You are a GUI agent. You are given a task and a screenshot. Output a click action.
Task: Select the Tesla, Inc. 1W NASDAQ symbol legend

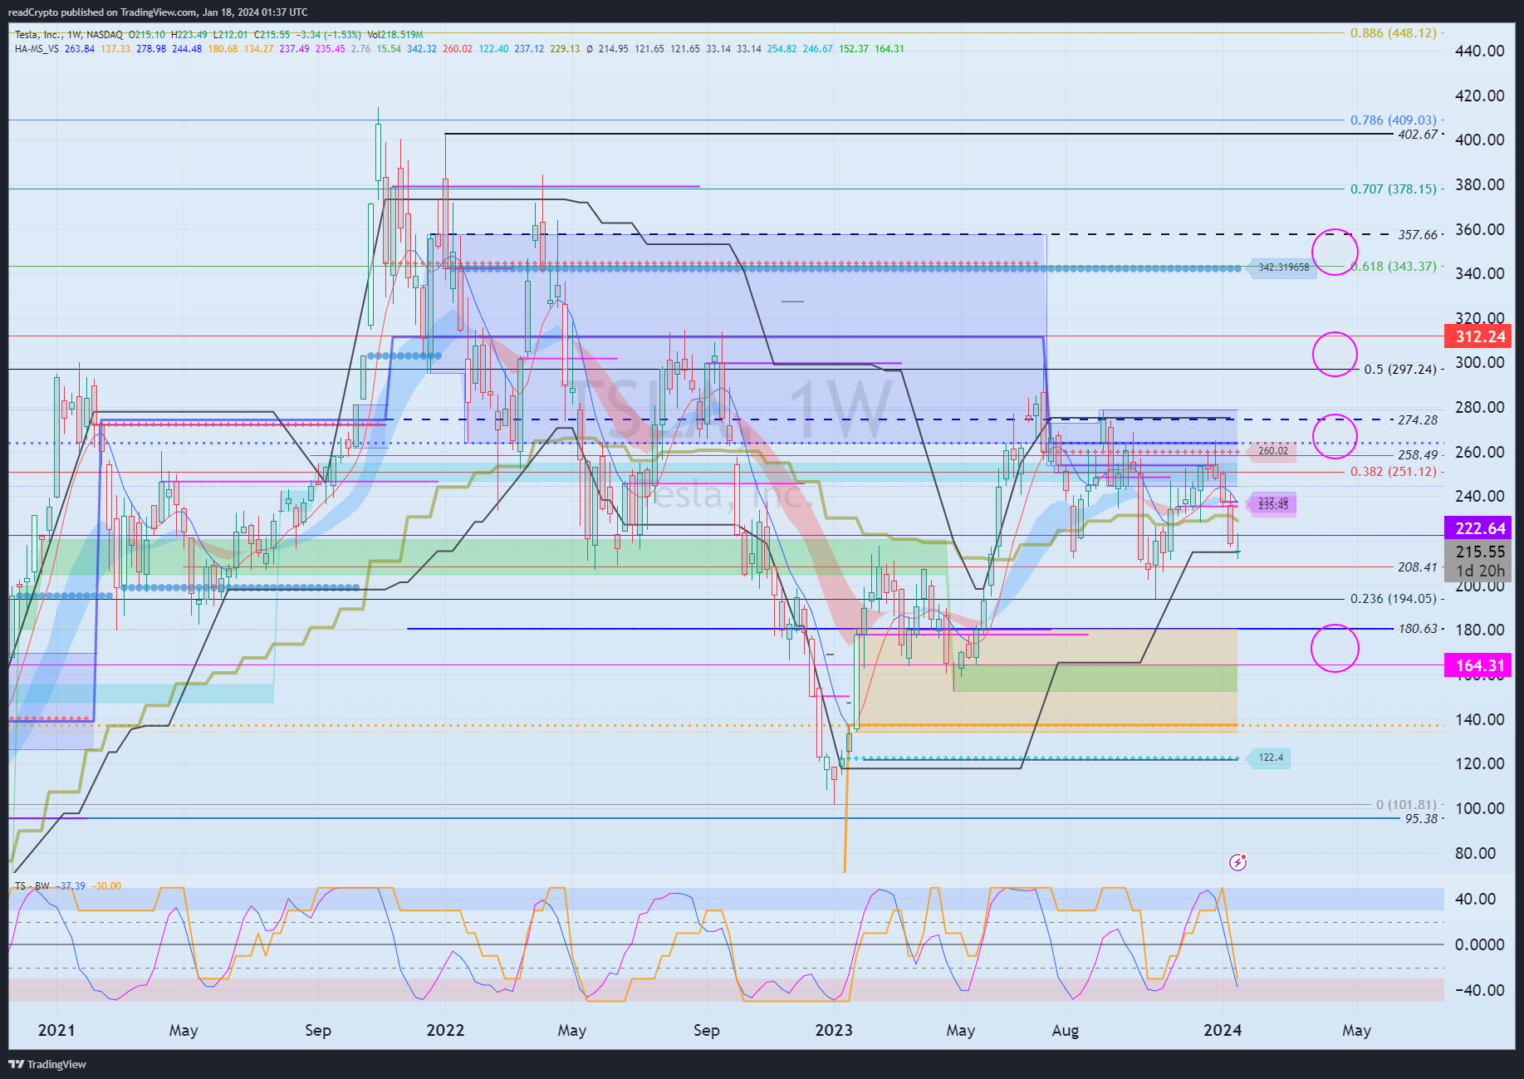69,35
